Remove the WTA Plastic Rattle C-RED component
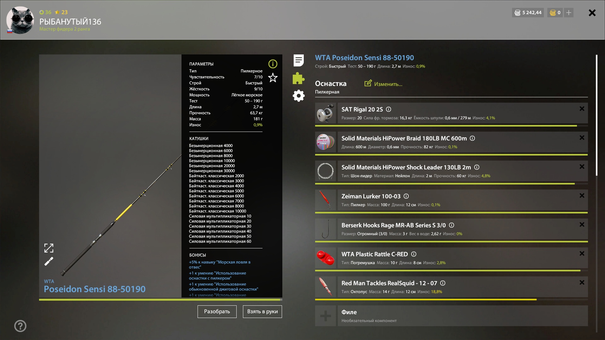The image size is (605, 340). pos(582,253)
